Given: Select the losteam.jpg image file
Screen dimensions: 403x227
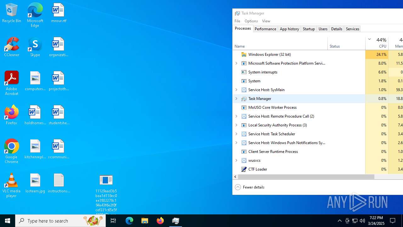Looking at the screenshot, I should (35, 183).
